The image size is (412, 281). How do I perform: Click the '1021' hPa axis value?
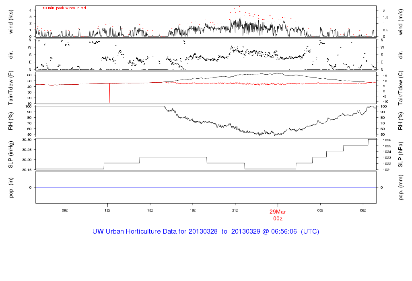click(x=387, y=170)
